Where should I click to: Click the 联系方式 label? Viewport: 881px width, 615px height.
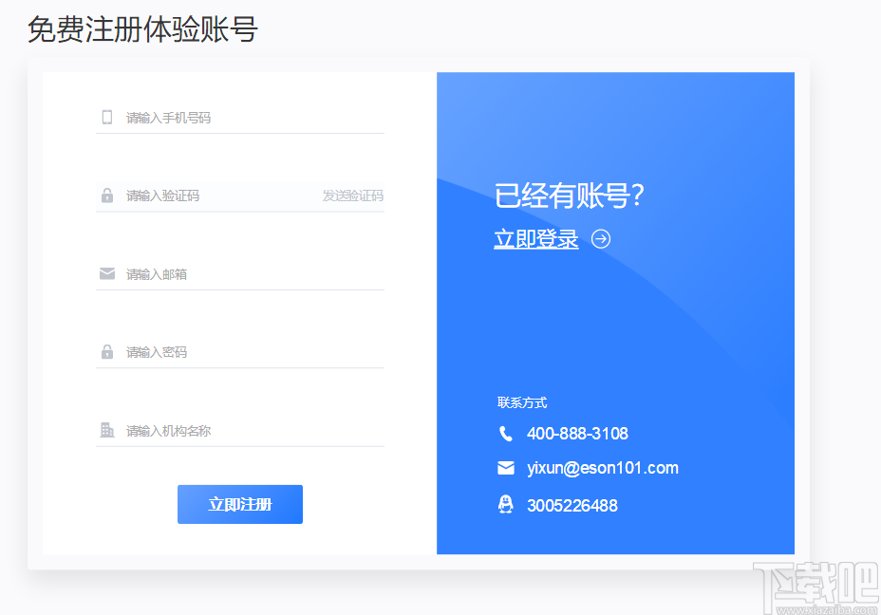(522, 402)
